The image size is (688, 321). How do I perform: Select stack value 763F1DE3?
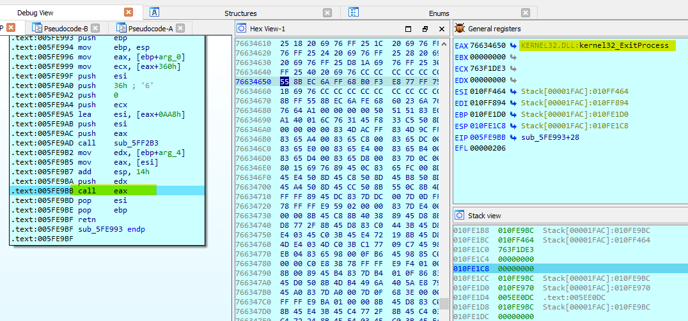click(x=516, y=250)
